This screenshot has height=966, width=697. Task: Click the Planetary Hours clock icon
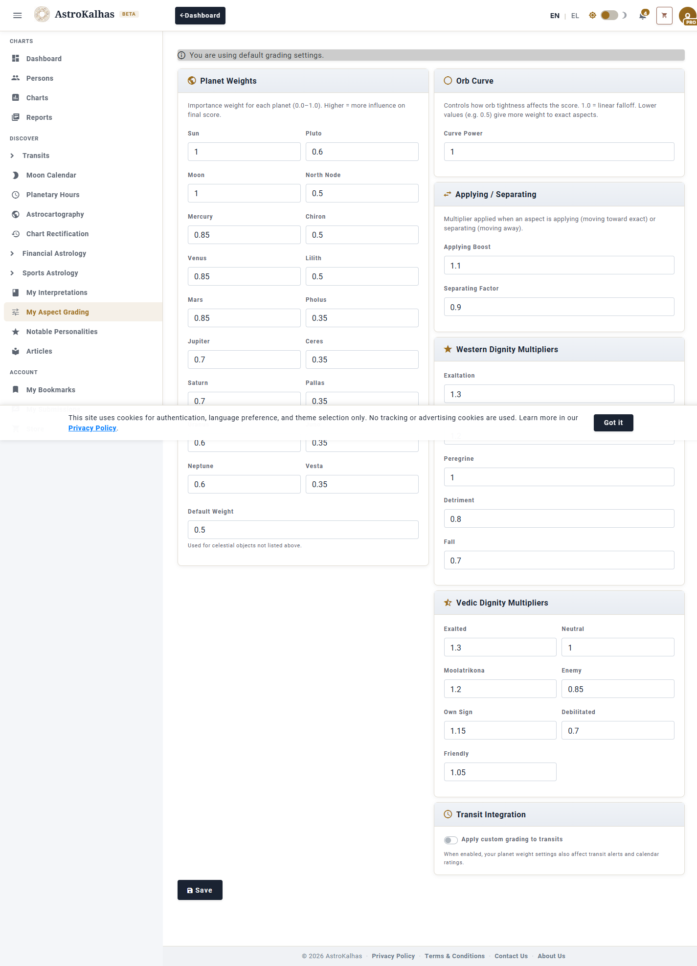tap(16, 195)
